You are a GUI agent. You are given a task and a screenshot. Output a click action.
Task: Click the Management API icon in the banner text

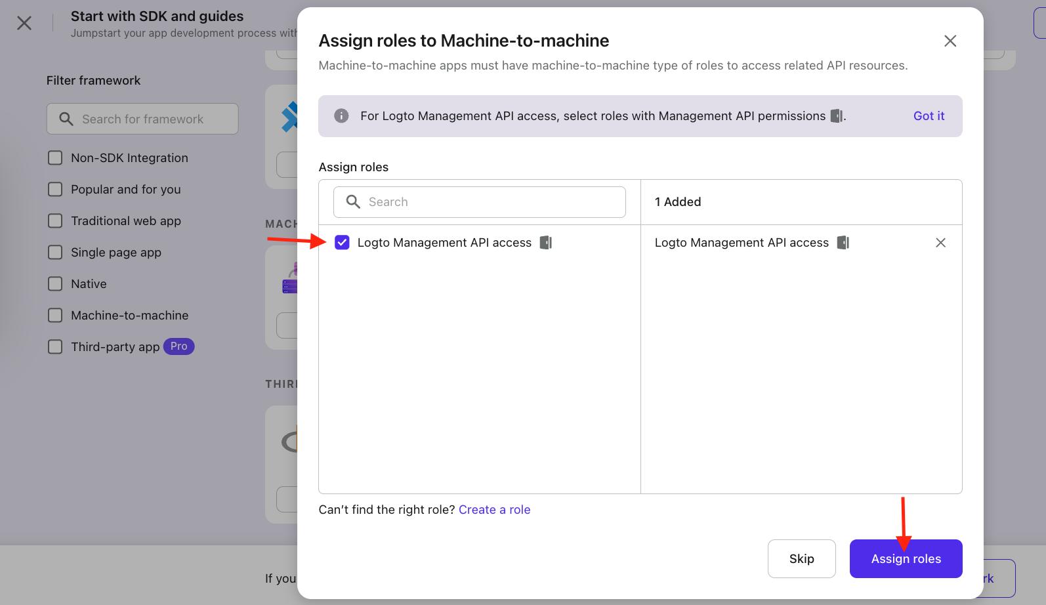point(837,116)
